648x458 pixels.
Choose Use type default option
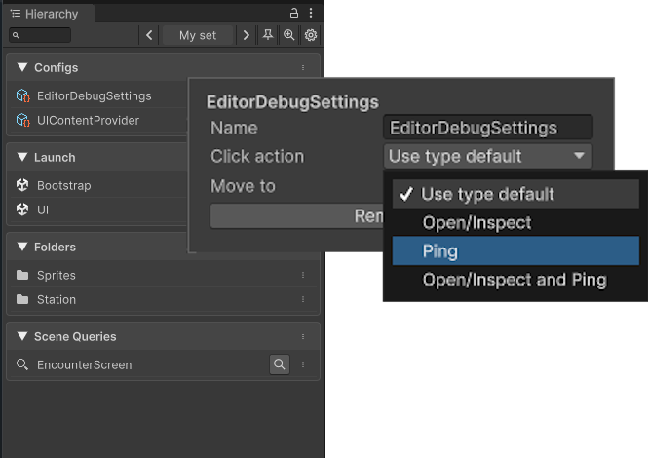[x=515, y=194]
